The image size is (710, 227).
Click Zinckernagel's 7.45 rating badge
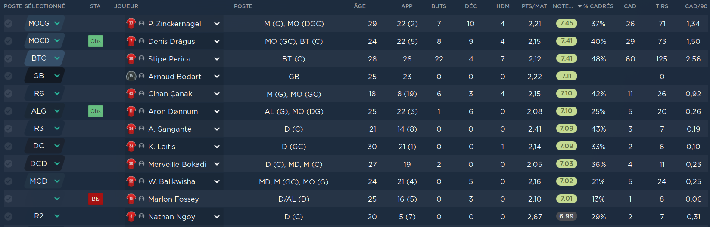(567, 23)
